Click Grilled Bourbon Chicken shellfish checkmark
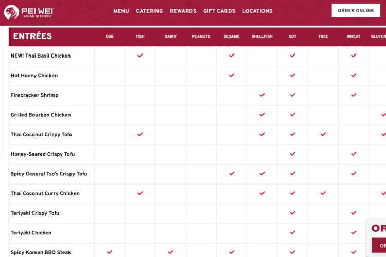 [x=262, y=115]
